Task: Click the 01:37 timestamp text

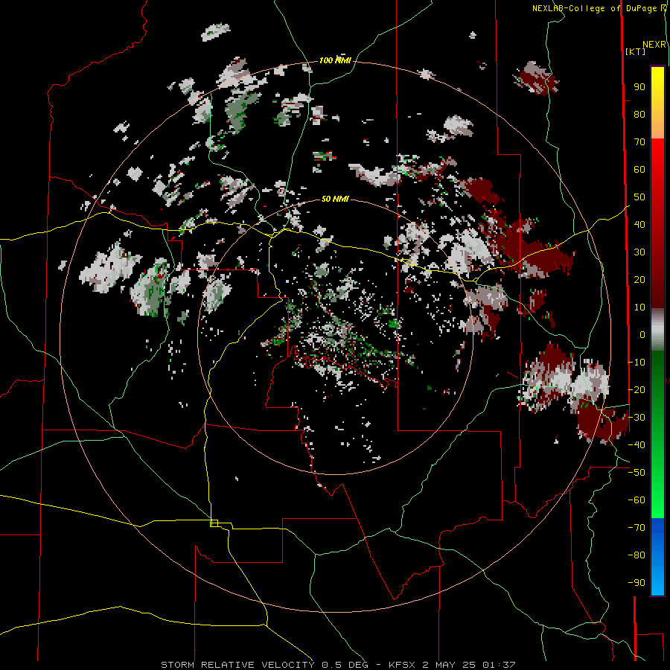Action: 499,665
